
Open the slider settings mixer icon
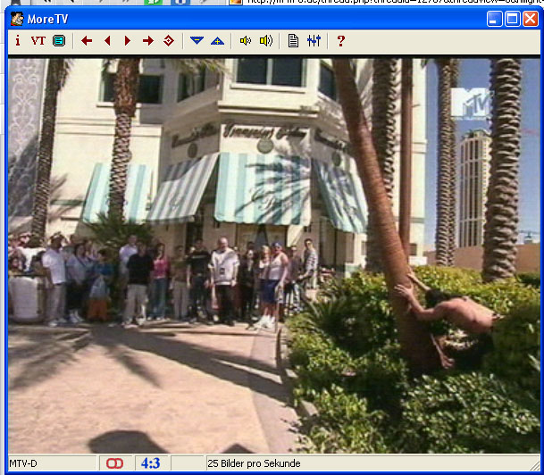pos(314,41)
